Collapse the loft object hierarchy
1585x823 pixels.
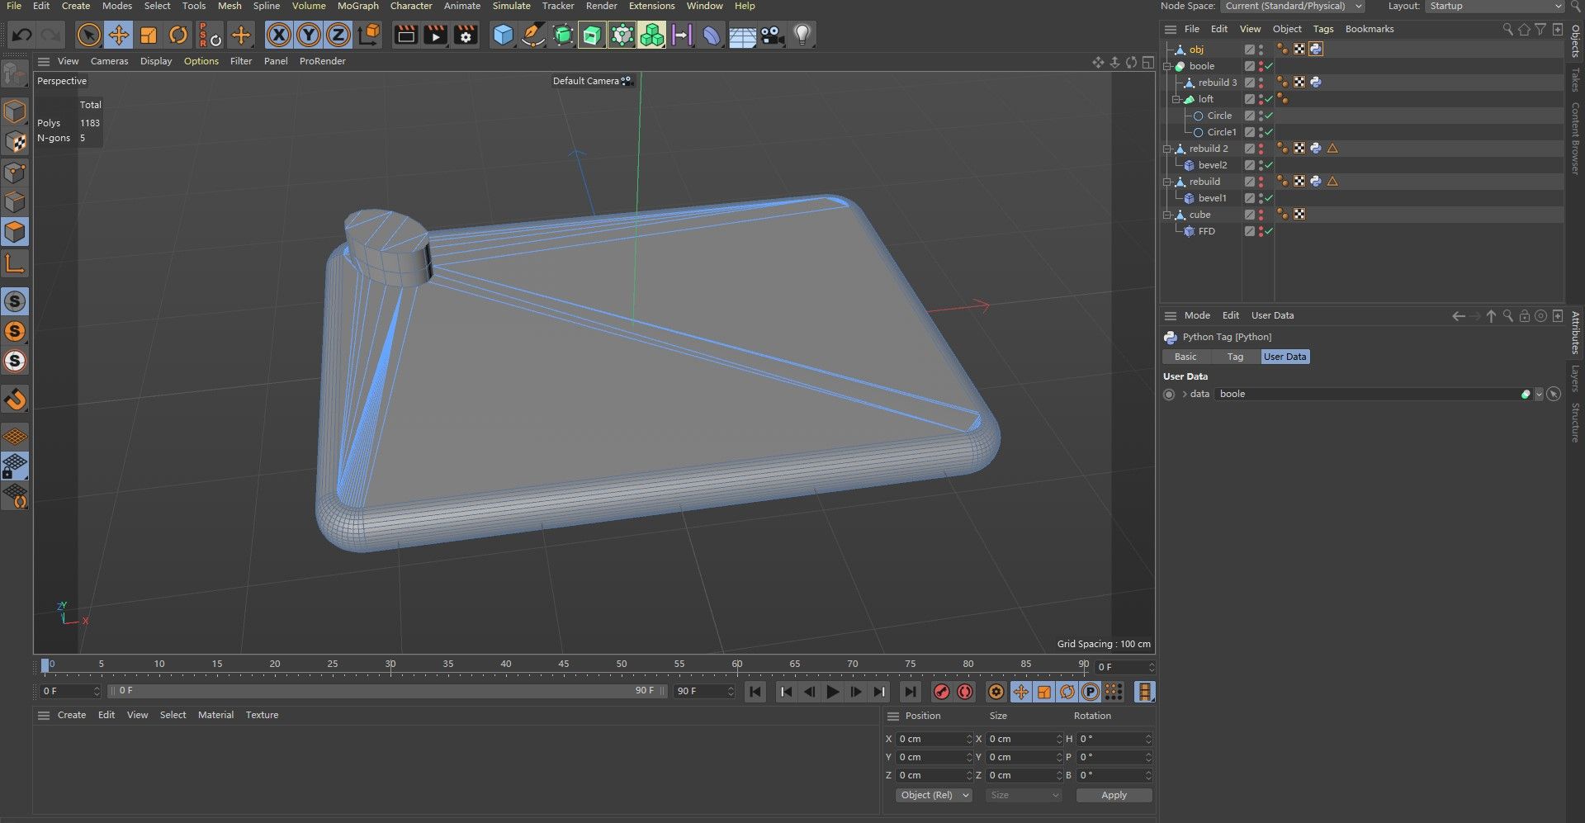1176,99
